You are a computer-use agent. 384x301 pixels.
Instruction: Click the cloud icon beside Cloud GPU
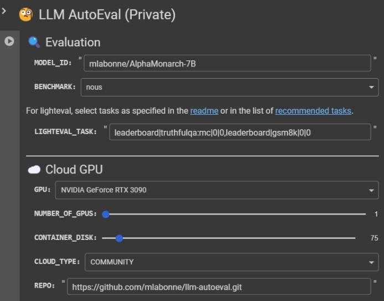click(x=34, y=170)
